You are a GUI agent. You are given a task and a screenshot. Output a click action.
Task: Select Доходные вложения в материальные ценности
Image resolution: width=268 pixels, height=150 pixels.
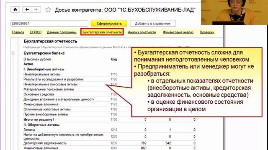click(x=59, y=99)
